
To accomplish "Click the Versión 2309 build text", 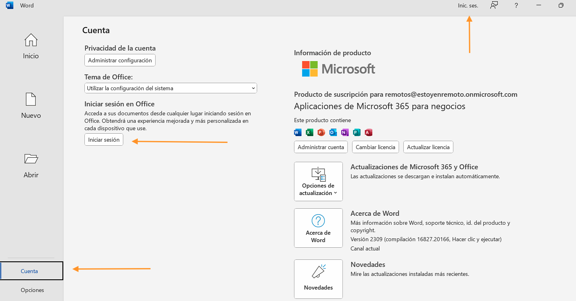I will tap(426, 239).
